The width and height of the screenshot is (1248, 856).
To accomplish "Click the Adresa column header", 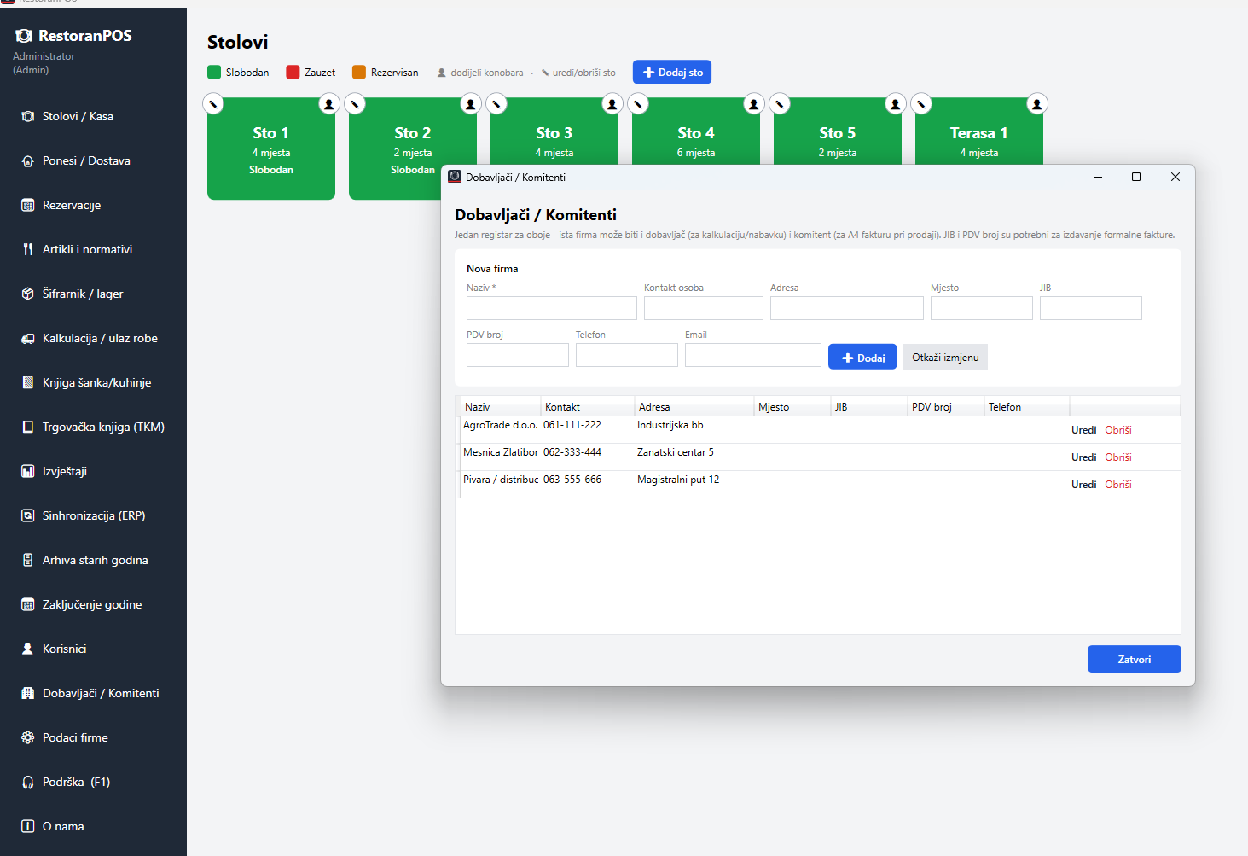I will [x=694, y=407].
